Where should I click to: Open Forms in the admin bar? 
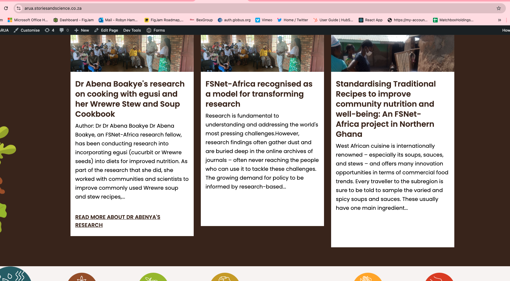click(156, 30)
